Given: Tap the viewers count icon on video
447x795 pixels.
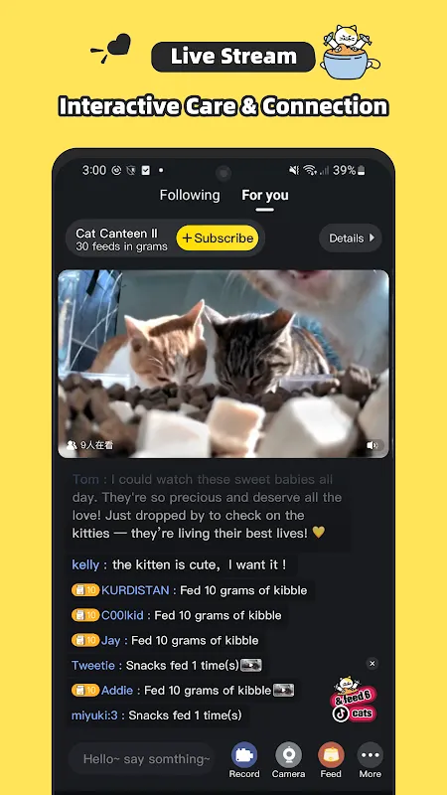Looking at the screenshot, I should pos(72,445).
